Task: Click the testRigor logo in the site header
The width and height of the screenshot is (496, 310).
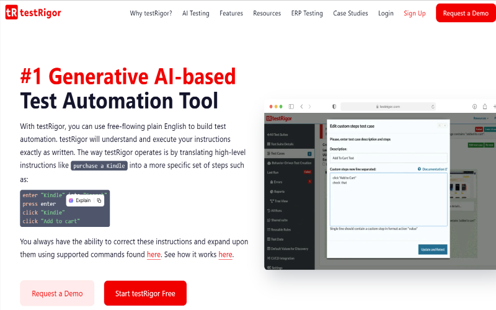Action: 33,12
